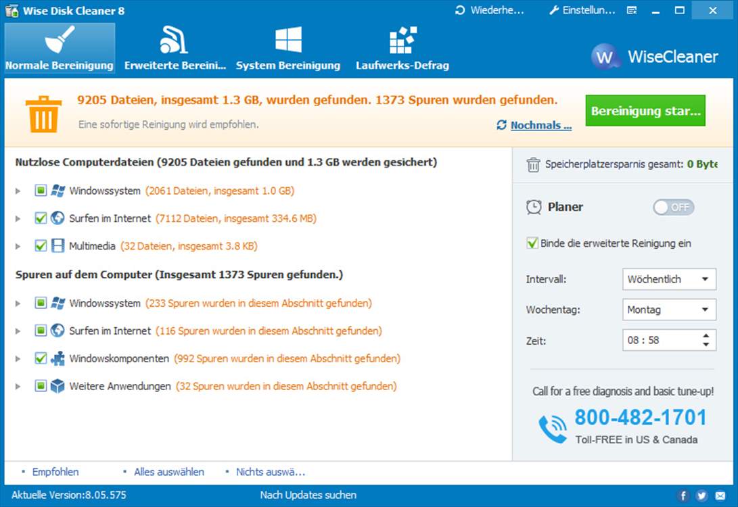Viewport: 738px width, 507px height.
Task: Click the refresh icon beside Wiederhe…
Action: coord(460,10)
